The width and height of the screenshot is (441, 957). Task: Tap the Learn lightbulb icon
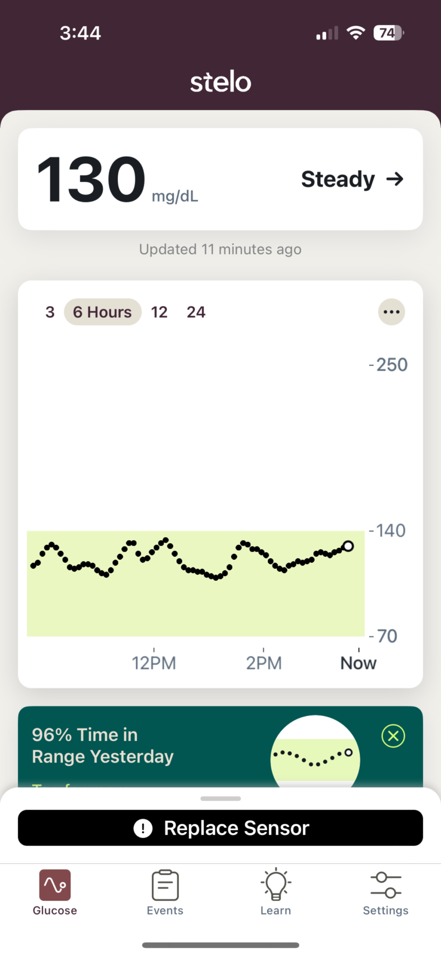coord(275,883)
